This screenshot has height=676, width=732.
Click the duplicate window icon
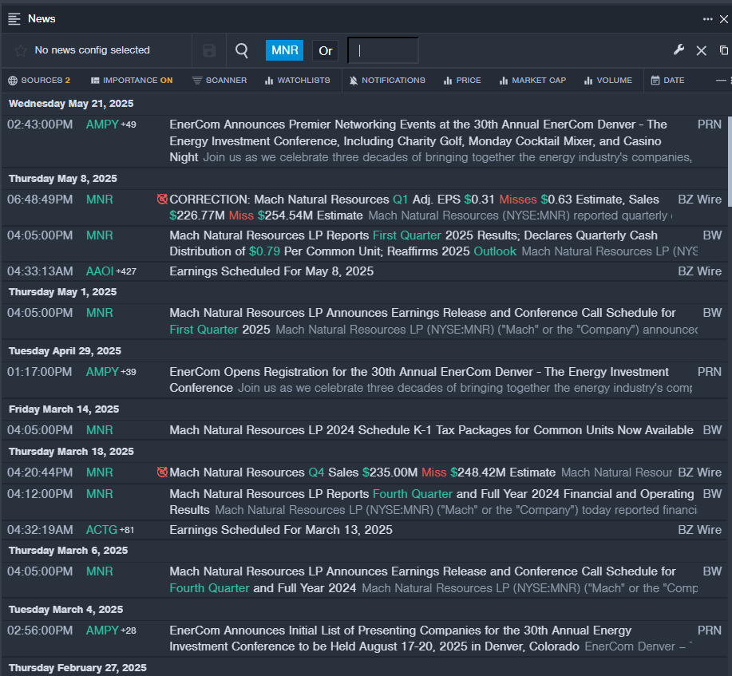[x=723, y=50]
